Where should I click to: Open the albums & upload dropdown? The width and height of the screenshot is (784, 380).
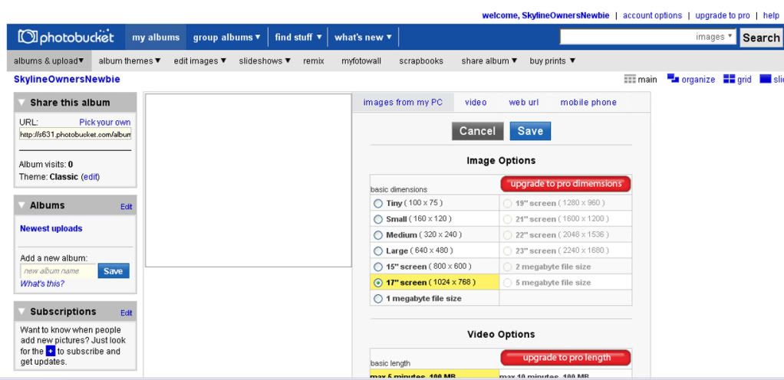(x=49, y=61)
